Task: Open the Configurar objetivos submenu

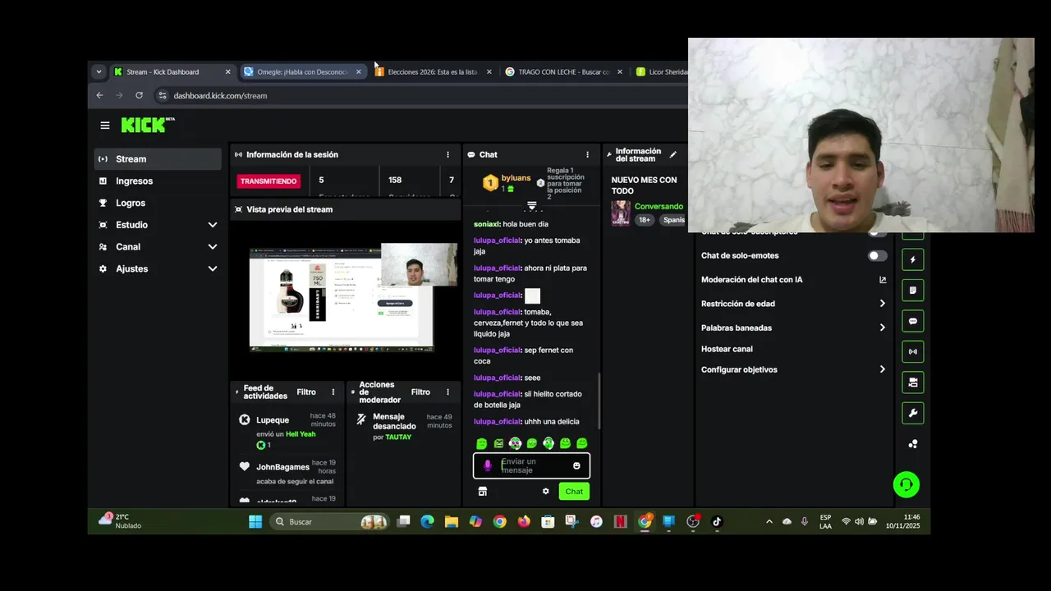Action: pyautogui.click(x=793, y=369)
